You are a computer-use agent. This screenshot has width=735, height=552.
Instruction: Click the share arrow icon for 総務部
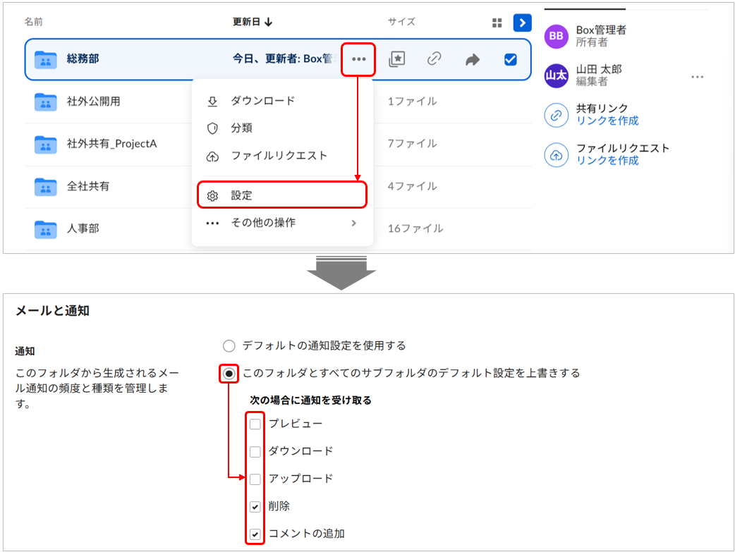pyautogui.click(x=472, y=60)
